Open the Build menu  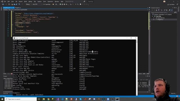click(x=26, y=1)
